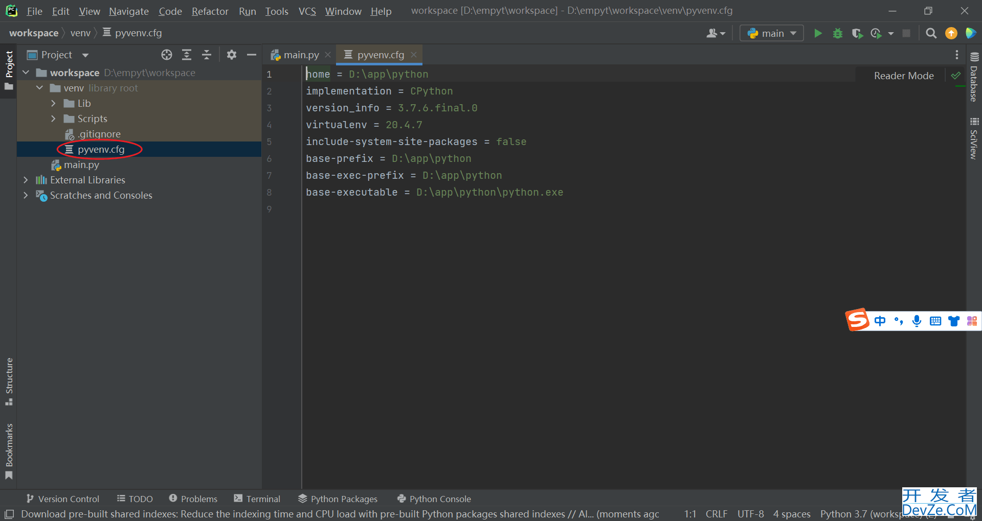Open the Problems tool window
The width and height of the screenshot is (982, 521).
[193, 499]
